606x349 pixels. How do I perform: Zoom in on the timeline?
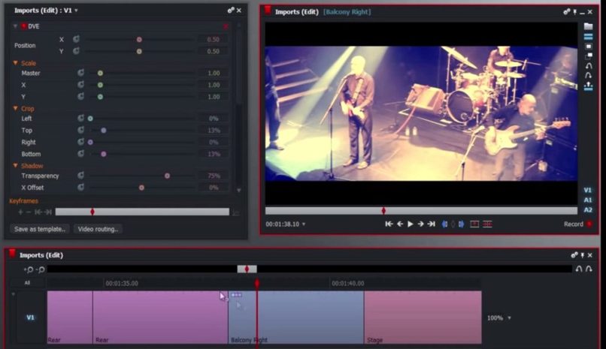pyautogui.click(x=29, y=269)
